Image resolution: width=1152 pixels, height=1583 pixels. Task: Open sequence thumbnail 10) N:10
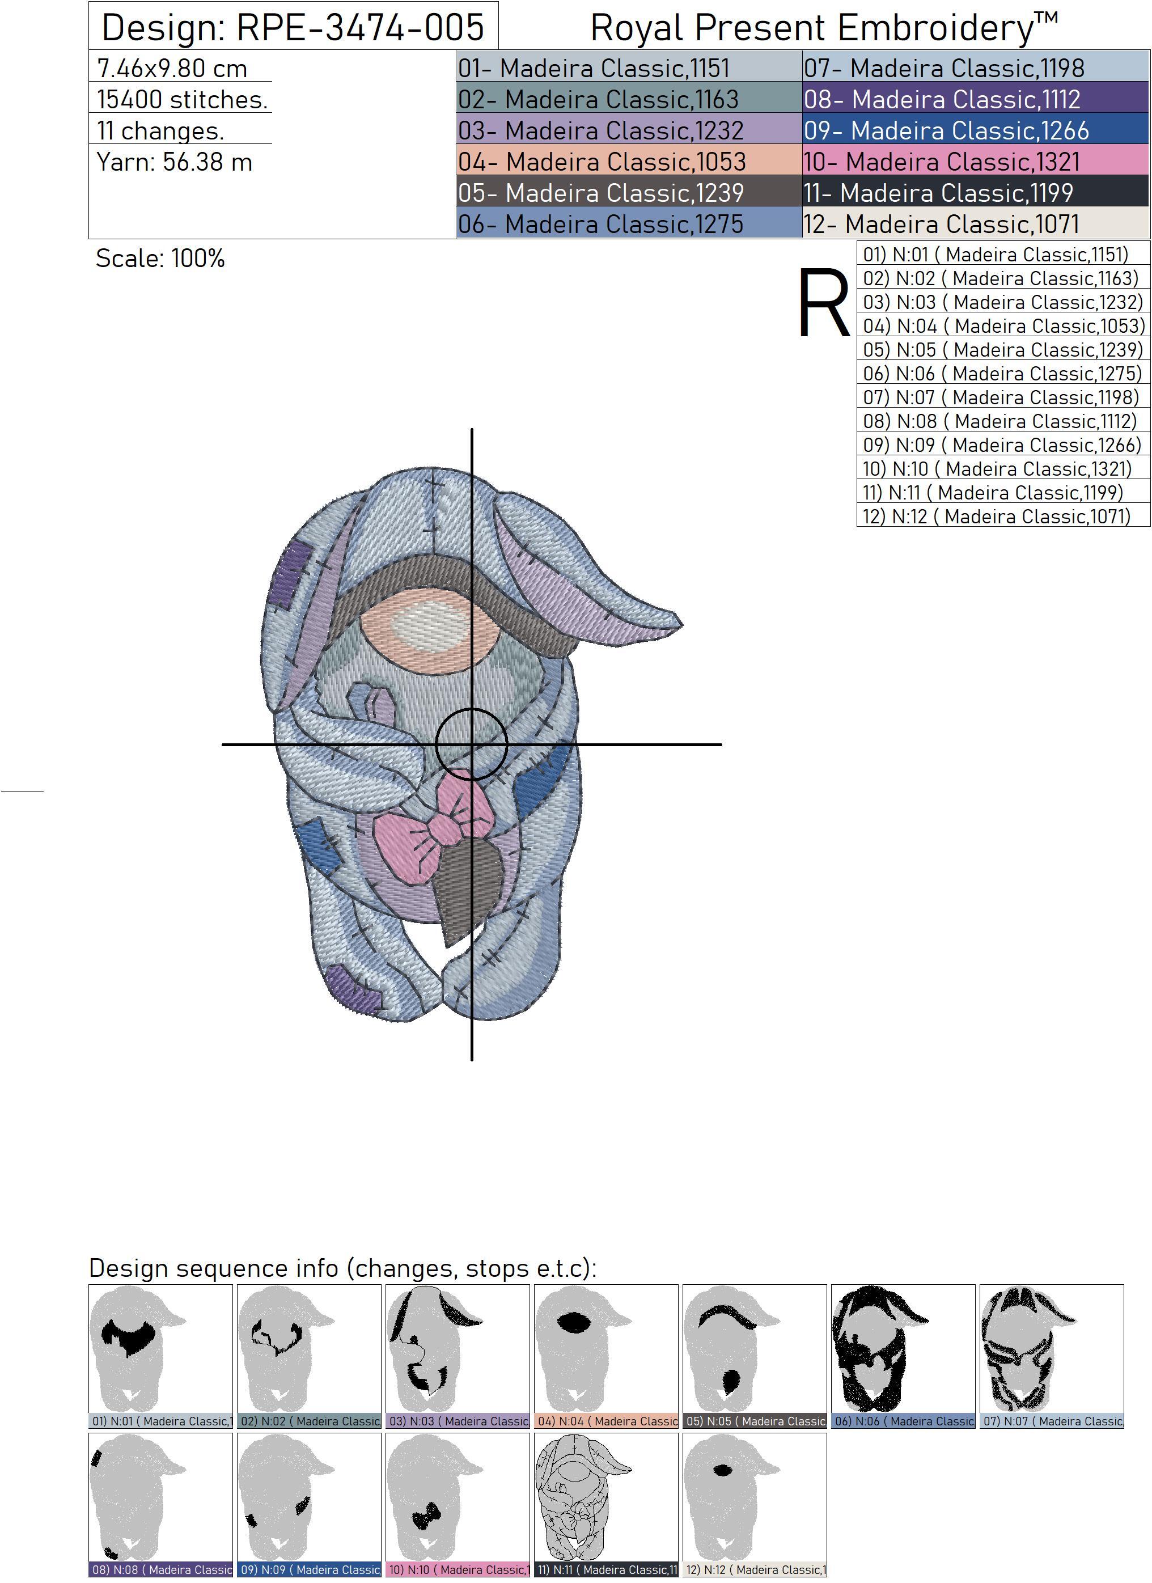458,1504
